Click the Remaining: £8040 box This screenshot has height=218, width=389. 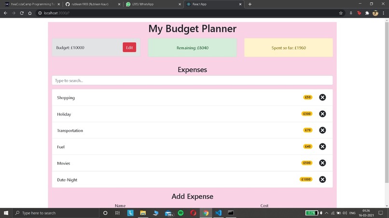click(x=192, y=48)
